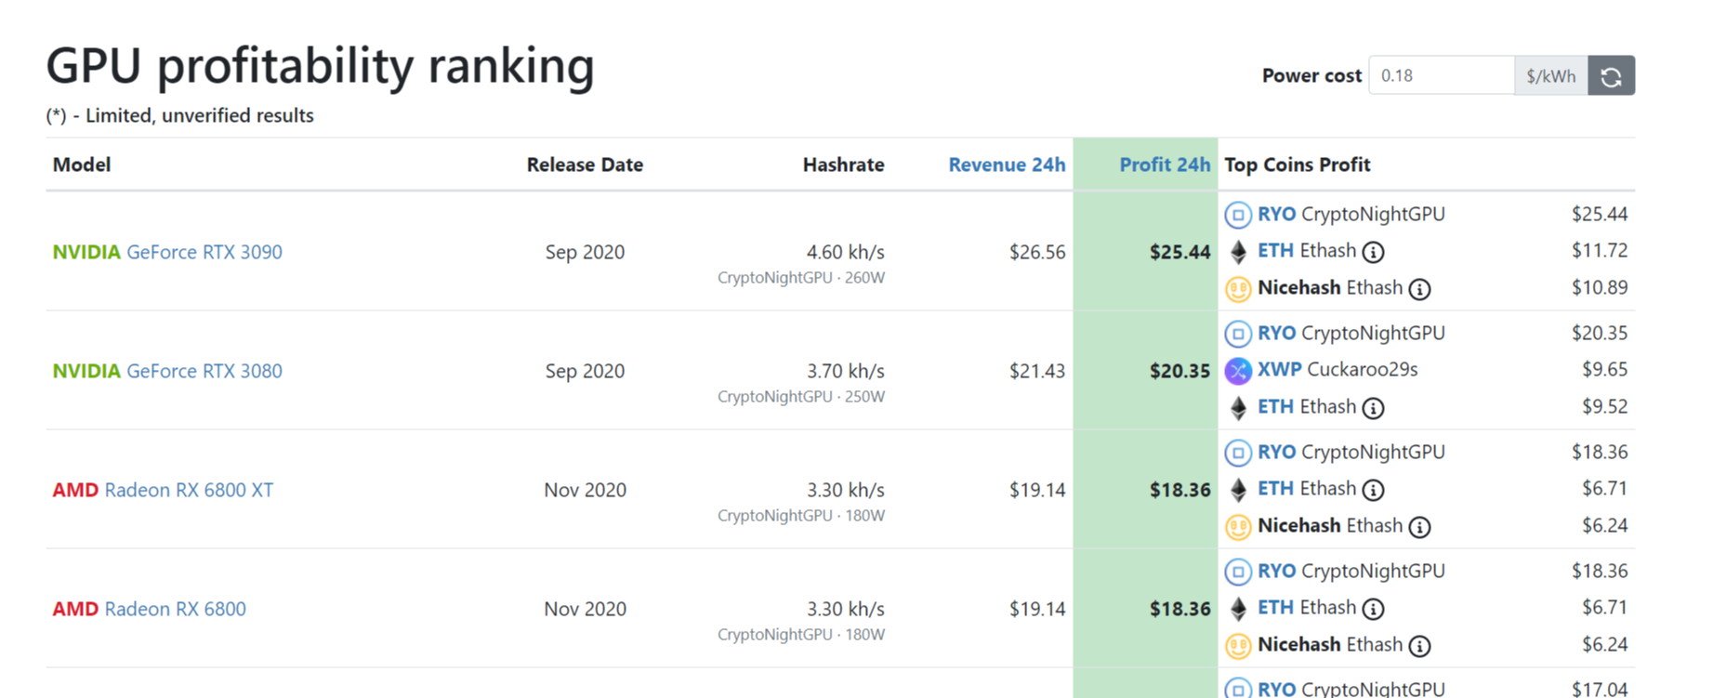Viewport: 1713px width, 698px height.
Task: Click Ethereum icon in Radeon RX 6800 row
Action: (1237, 609)
